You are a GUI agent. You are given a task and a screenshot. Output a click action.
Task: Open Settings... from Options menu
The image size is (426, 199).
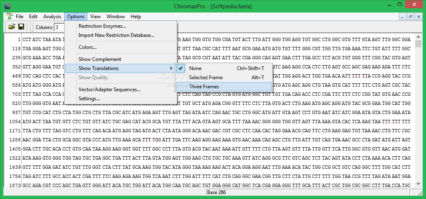(x=121, y=99)
